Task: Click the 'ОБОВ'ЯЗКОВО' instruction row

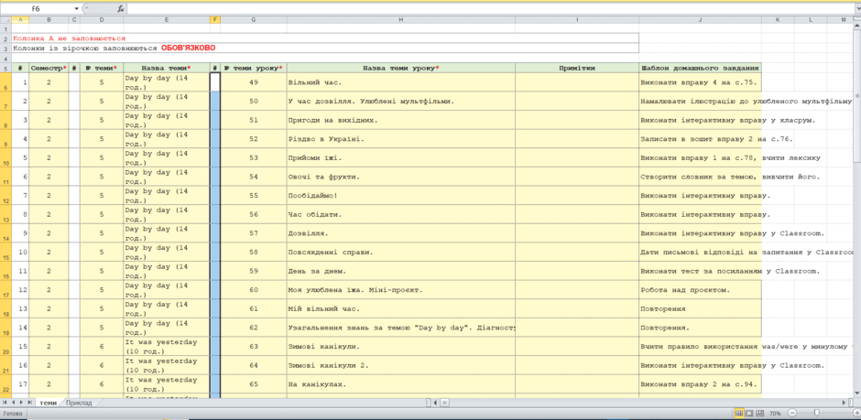Action: pos(325,48)
